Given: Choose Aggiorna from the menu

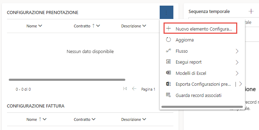Looking at the screenshot, I should click(202, 40).
